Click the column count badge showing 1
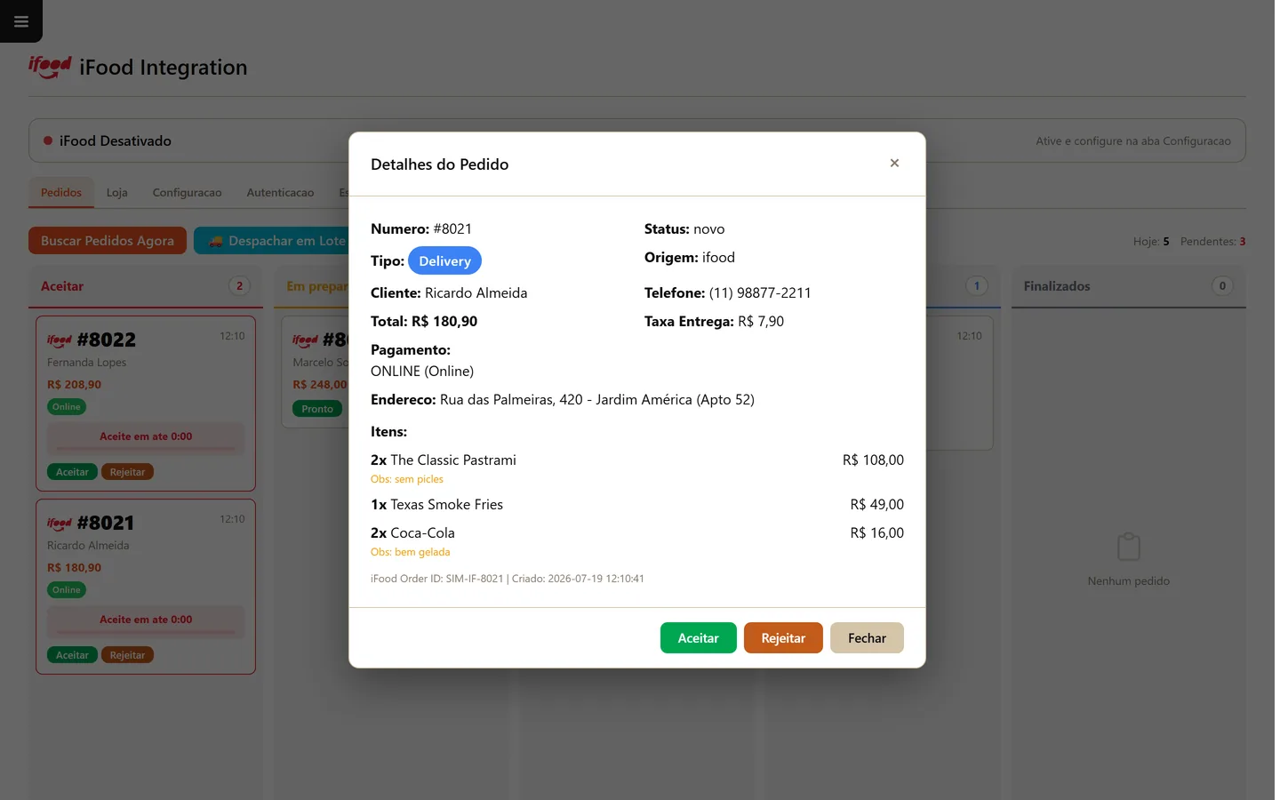The image size is (1280, 800). coord(977,286)
